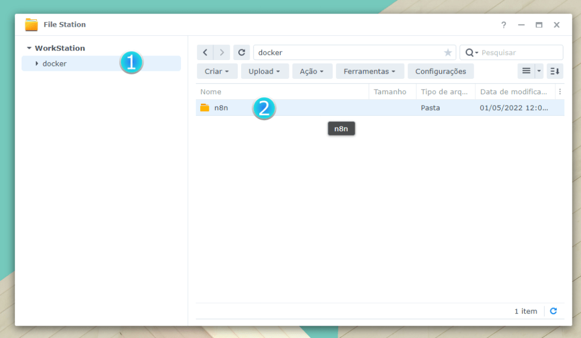Click the bottom-right refresh icon
This screenshot has width=581, height=338.
554,311
